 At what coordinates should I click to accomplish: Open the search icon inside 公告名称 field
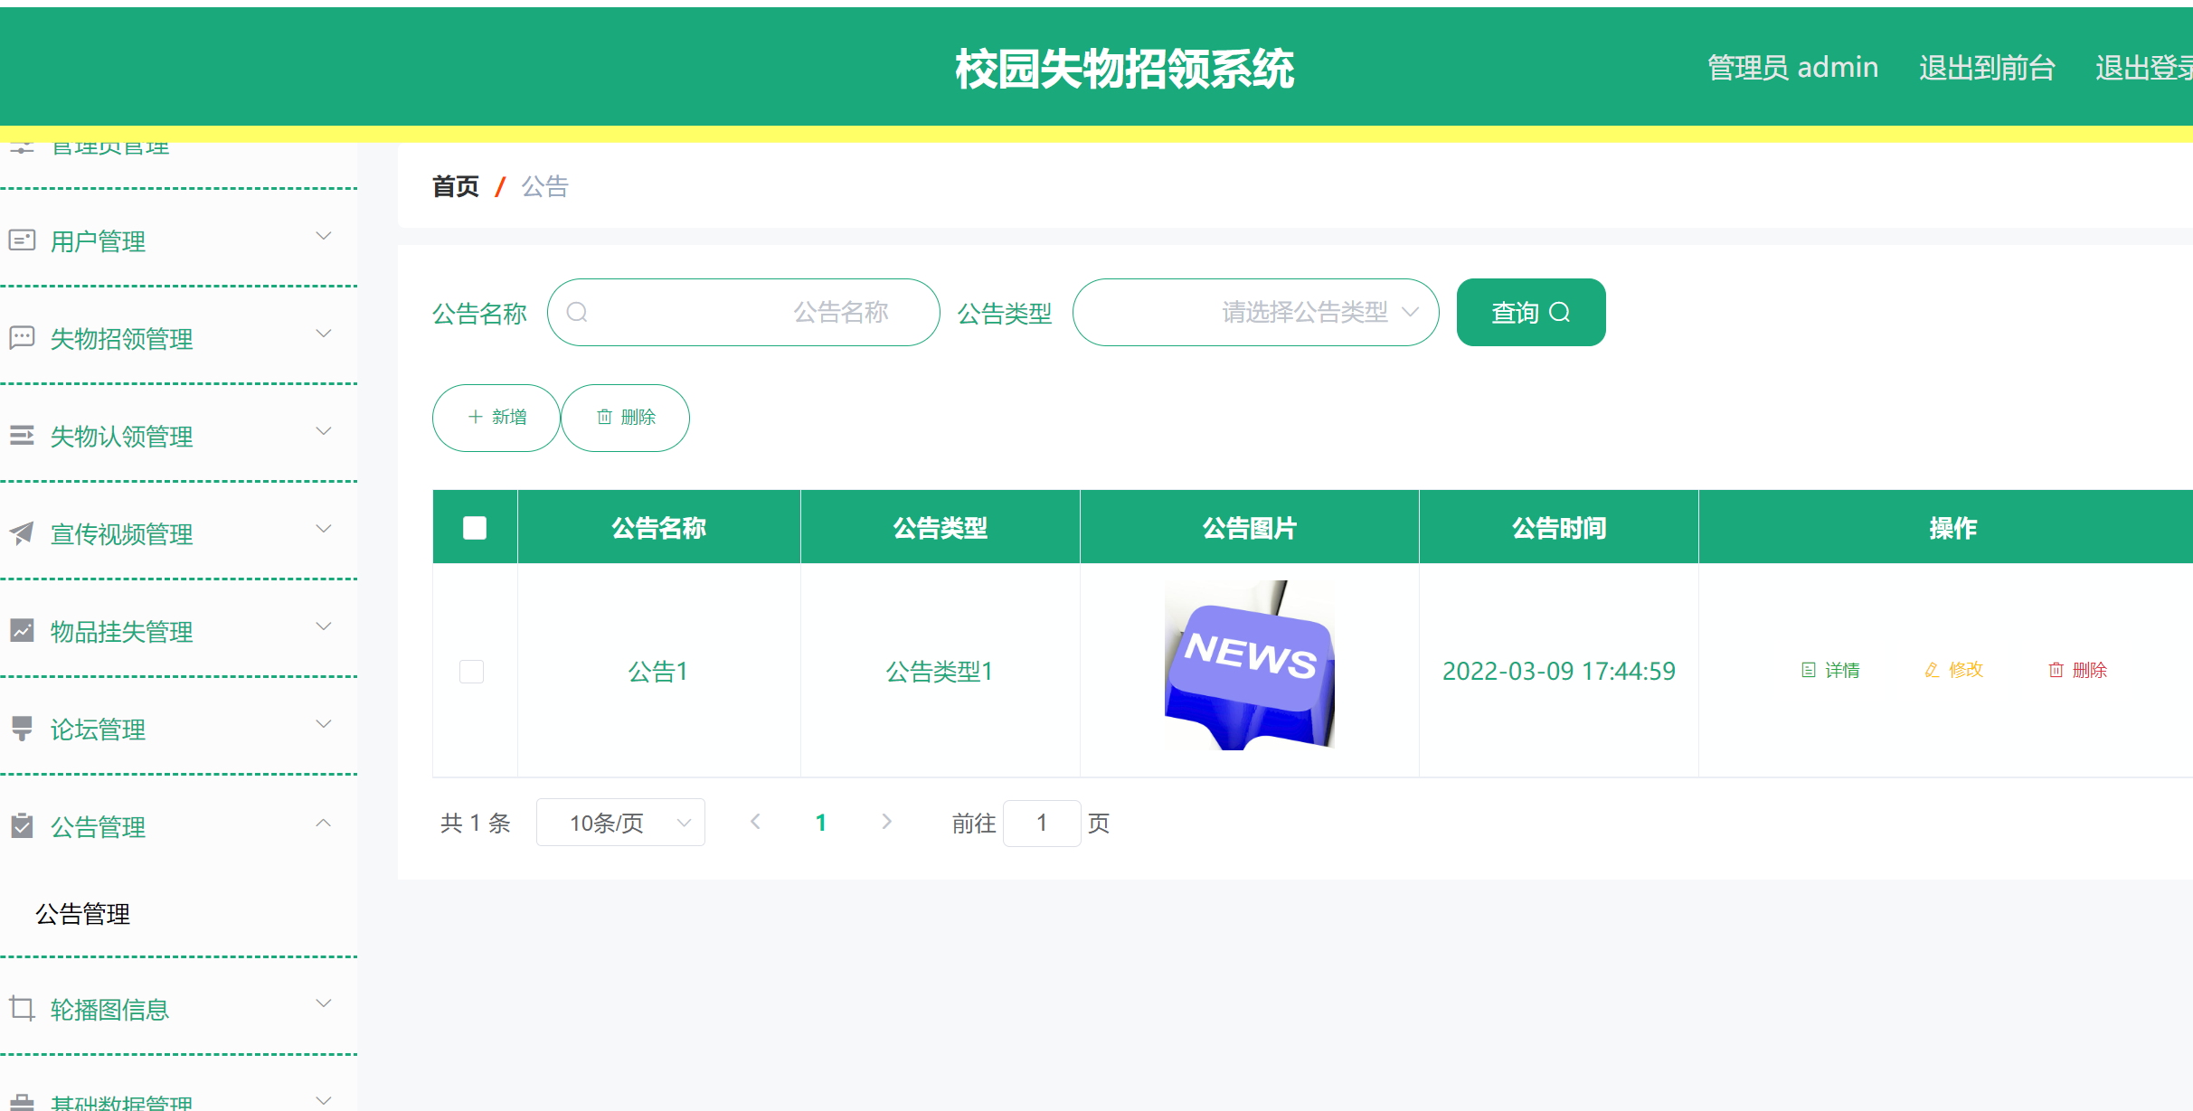click(578, 312)
